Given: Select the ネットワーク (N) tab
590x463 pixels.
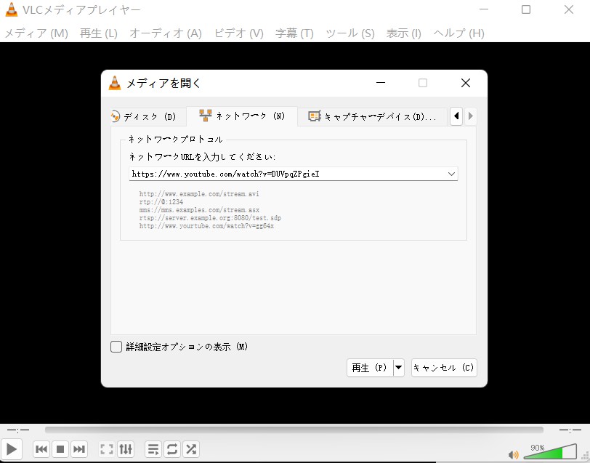Looking at the screenshot, I should [x=242, y=116].
